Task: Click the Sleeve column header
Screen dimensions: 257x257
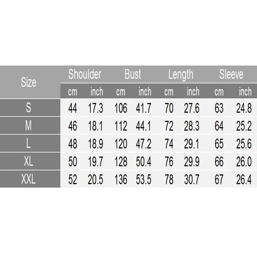Action: click(231, 75)
